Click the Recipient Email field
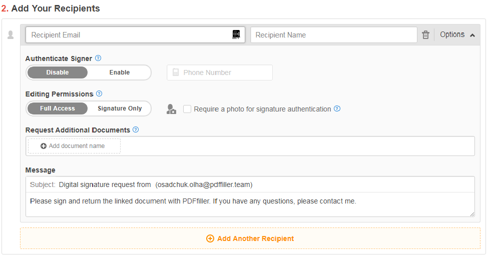Screen dimensions: 493x264 pos(128,35)
